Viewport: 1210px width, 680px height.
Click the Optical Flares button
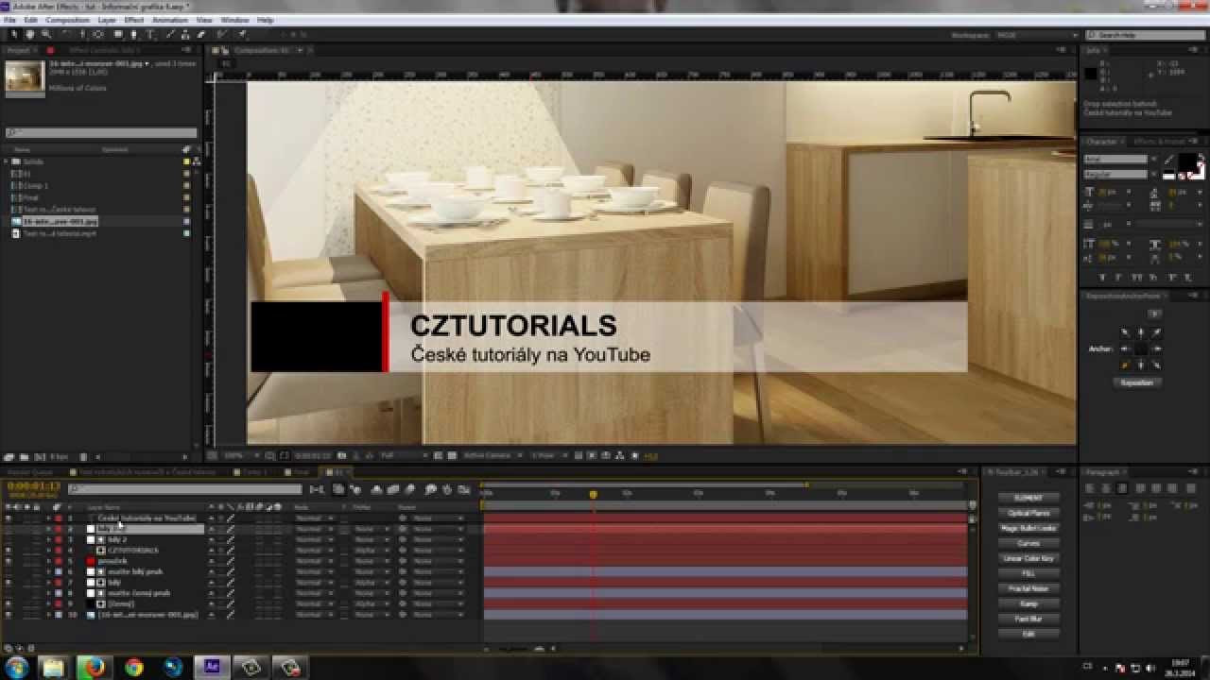(x=1028, y=513)
